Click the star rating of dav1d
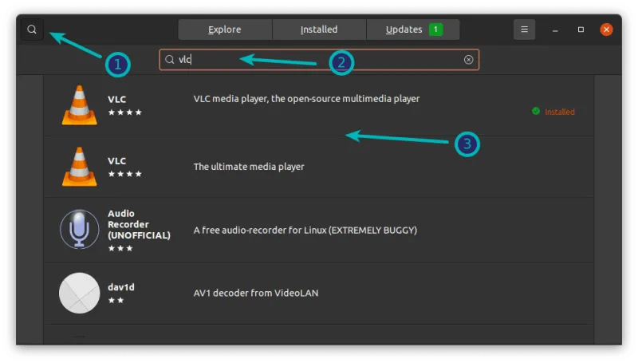 (116, 301)
